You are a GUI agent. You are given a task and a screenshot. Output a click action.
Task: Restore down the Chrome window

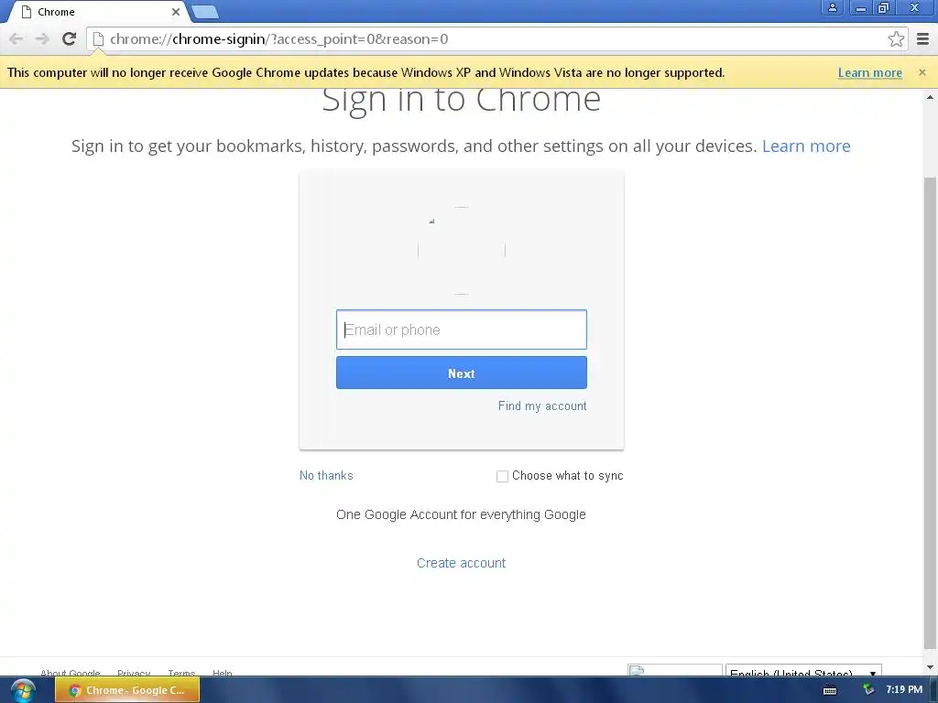[x=883, y=7]
